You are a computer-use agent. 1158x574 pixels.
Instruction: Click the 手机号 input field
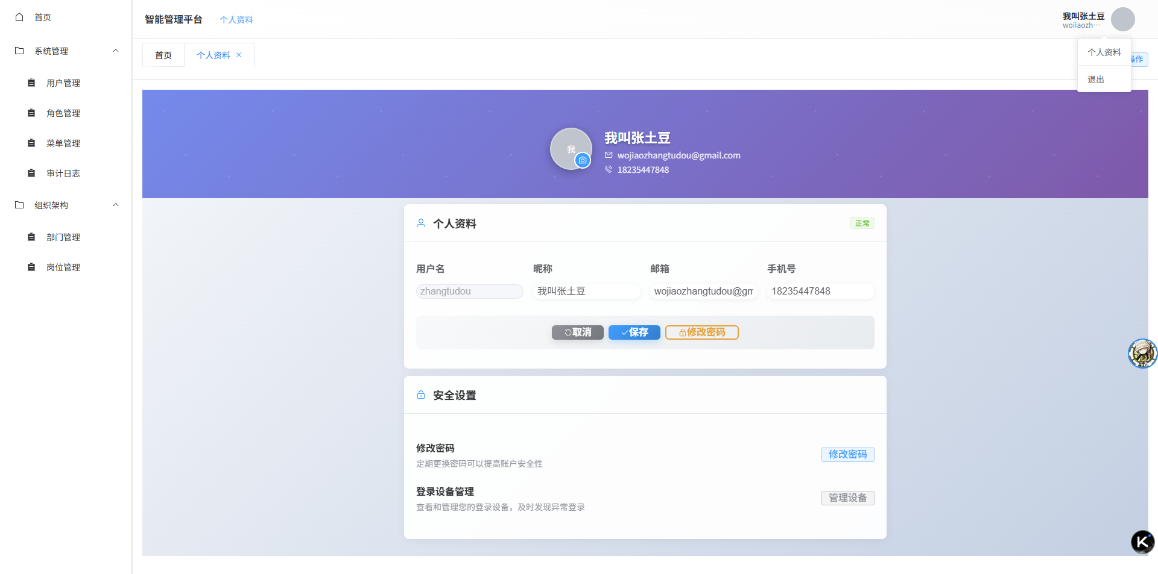[x=821, y=292]
